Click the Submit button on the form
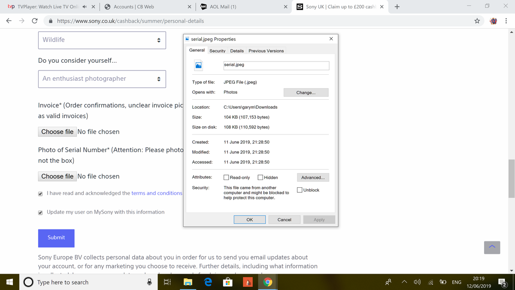515x290 pixels. [56, 238]
